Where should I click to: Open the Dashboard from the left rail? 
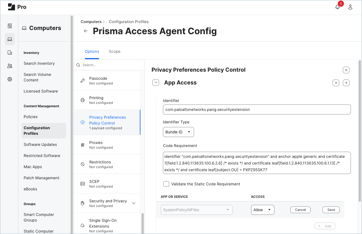coord(10,26)
